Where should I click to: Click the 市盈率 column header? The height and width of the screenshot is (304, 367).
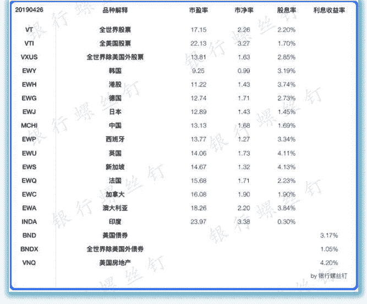tap(198, 10)
